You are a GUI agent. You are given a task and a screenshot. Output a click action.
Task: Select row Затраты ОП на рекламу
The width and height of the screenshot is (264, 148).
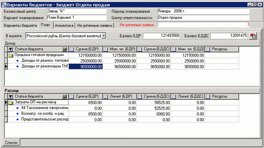pos(121,102)
